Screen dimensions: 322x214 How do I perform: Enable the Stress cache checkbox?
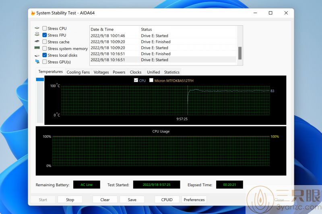point(45,42)
